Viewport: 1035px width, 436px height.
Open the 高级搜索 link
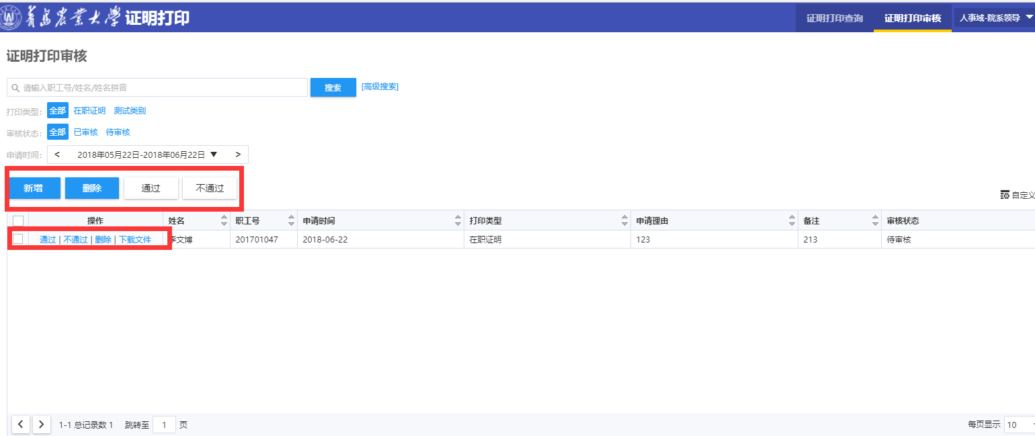[380, 87]
